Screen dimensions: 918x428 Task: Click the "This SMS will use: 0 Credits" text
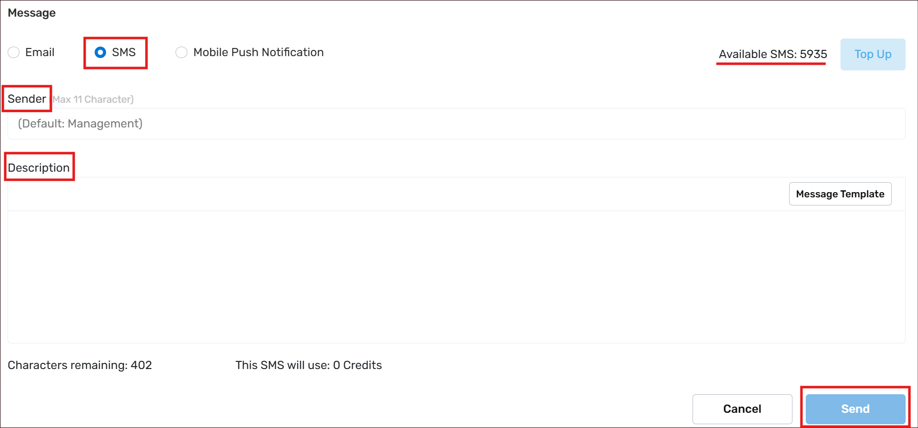308,365
